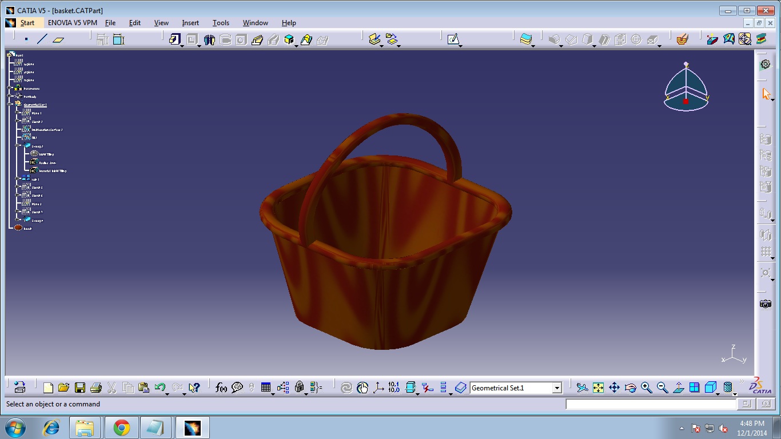This screenshot has width=781, height=439.
Task: Open the Tools menu
Action: [221, 23]
